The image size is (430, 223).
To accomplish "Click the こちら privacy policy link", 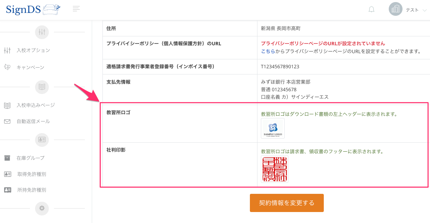I will click(x=268, y=51).
